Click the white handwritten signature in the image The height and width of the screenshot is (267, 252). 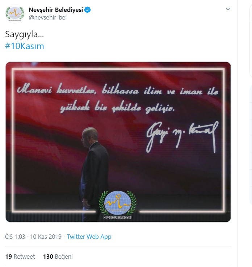pos(182,136)
